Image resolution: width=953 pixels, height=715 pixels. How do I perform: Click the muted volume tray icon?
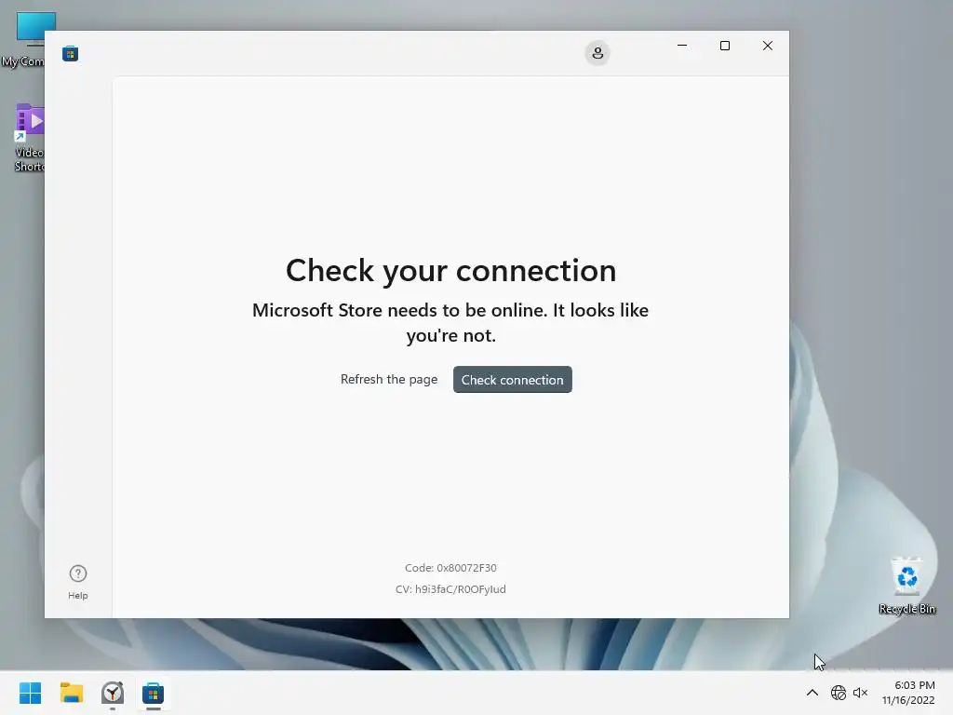pos(860,693)
